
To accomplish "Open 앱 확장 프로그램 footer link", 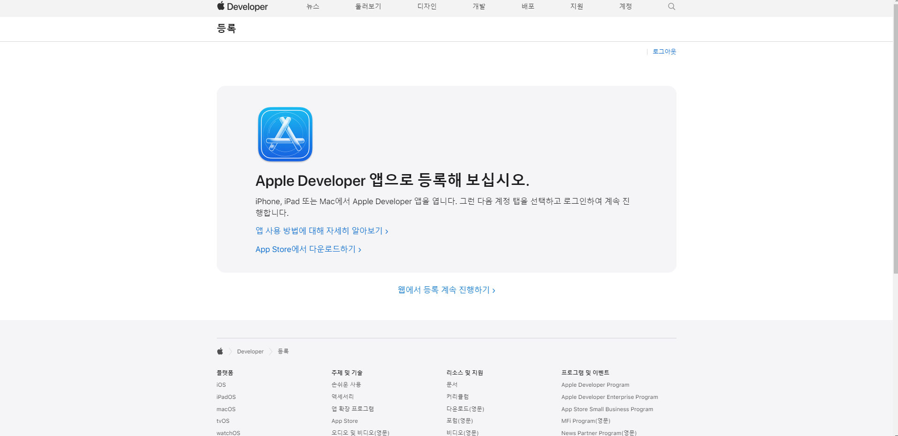I will 352,409.
